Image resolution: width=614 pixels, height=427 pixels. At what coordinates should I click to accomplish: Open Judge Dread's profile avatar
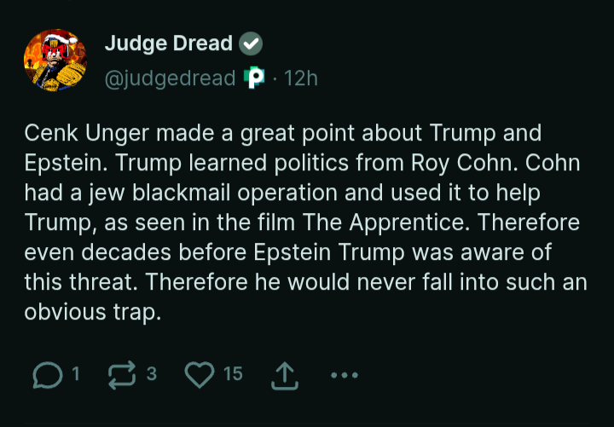click(55, 60)
